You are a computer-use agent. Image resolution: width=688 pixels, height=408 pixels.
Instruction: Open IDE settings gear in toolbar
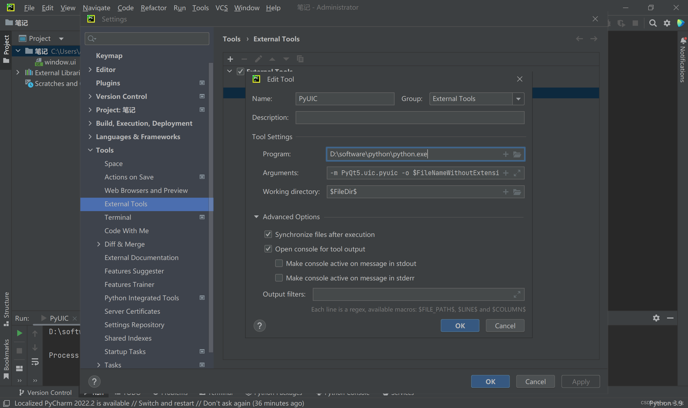point(667,23)
